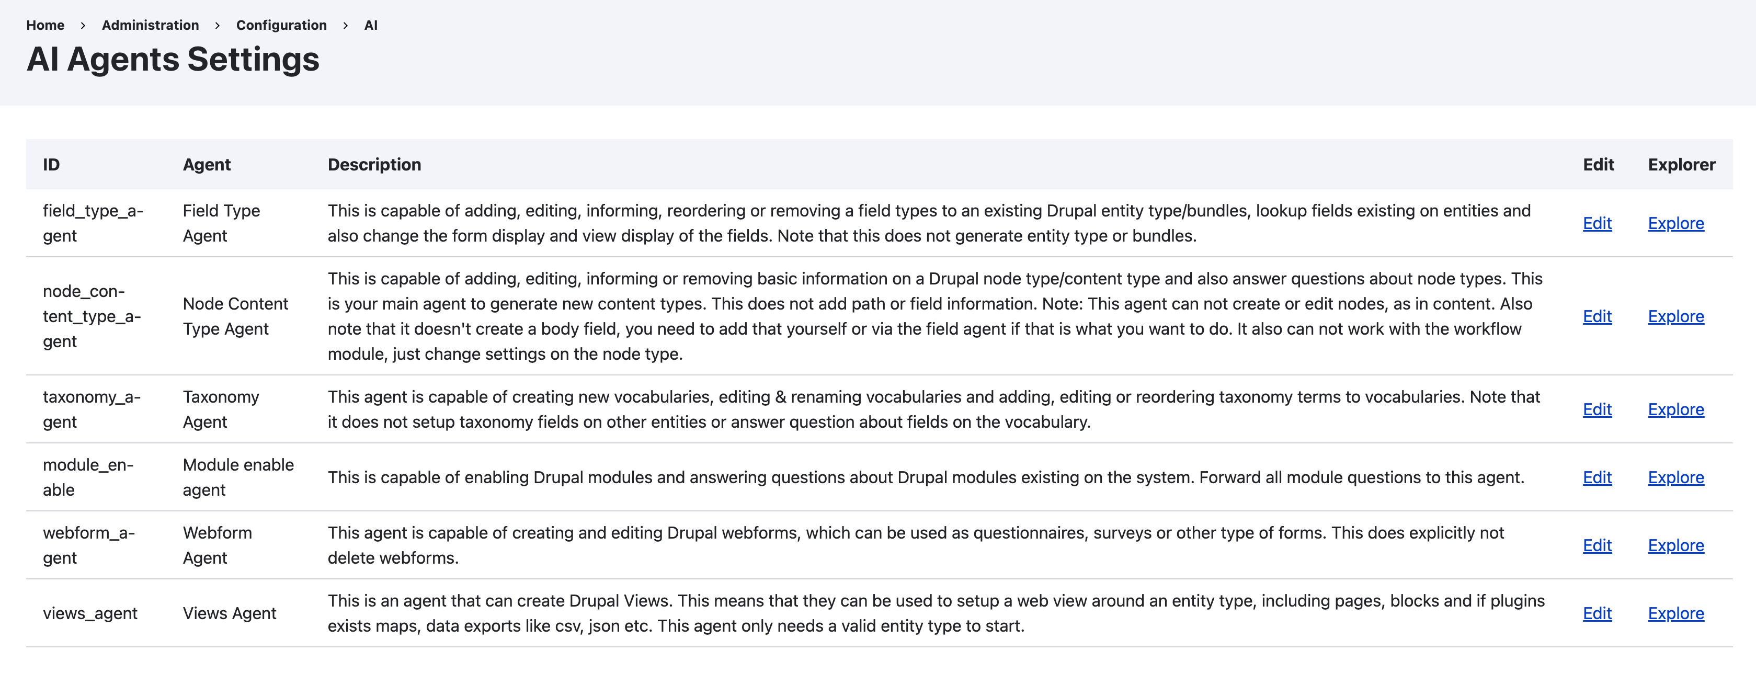Open the Home breadcrumb link
Viewport: 1756px width, 685px height.
(x=45, y=25)
